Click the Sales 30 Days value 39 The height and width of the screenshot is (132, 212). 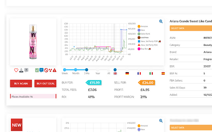205,87
